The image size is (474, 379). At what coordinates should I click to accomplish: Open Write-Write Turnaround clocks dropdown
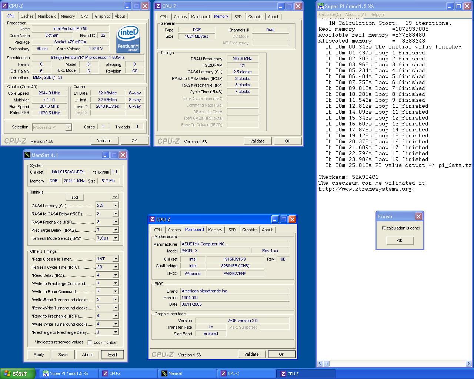(116, 324)
